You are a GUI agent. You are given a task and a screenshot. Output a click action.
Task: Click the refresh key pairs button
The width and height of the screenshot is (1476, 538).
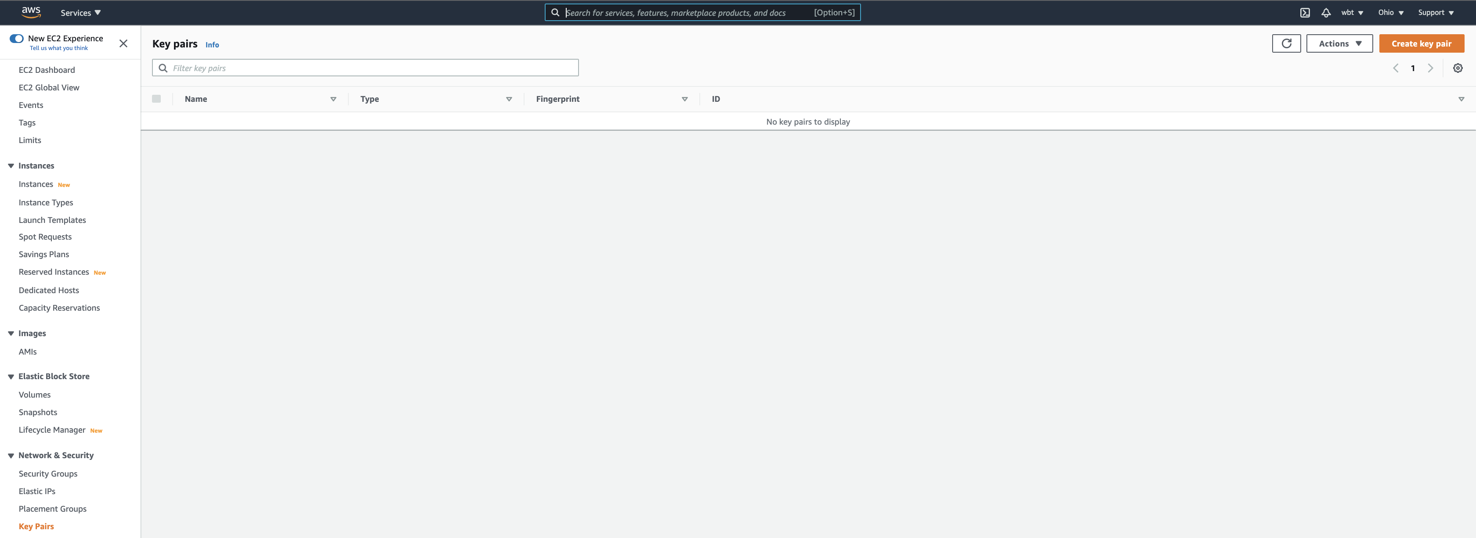pos(1286,43)
